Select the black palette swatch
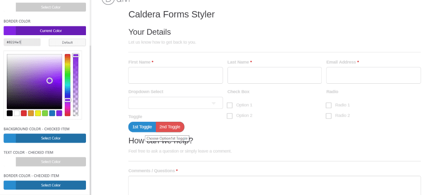The height and width of the screenshot is (195, 425). pyautogui.click(x=10, y=113)
